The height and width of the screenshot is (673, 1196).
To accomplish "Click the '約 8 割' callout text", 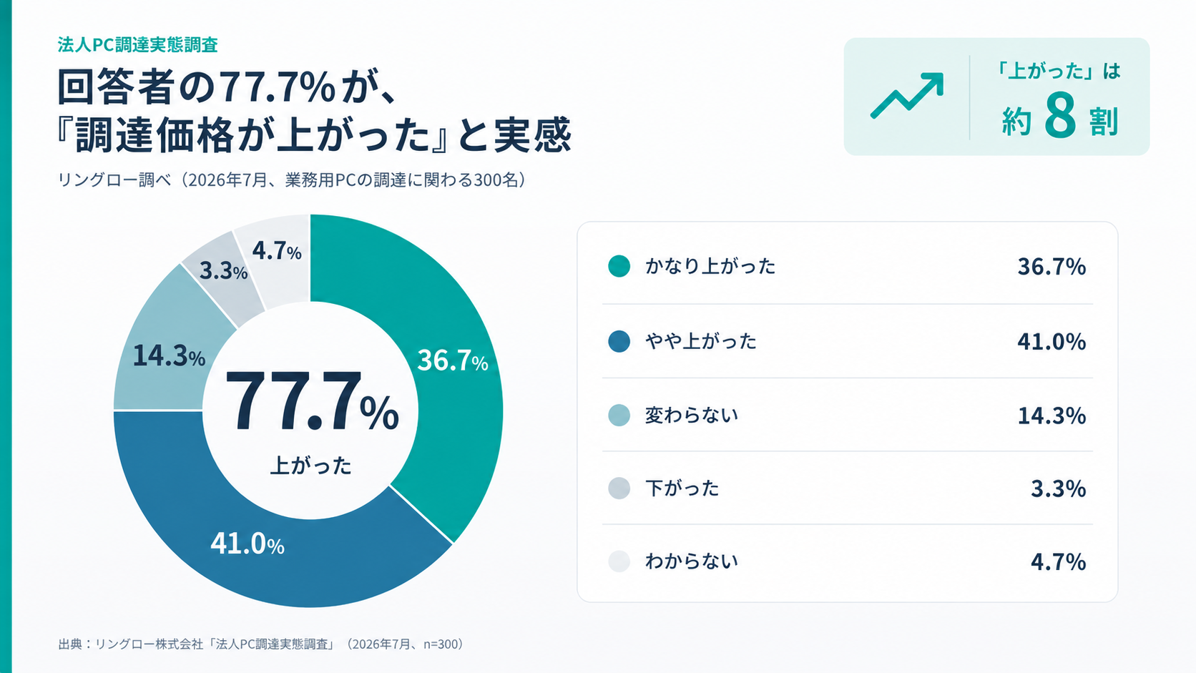I will point(1060,117).
